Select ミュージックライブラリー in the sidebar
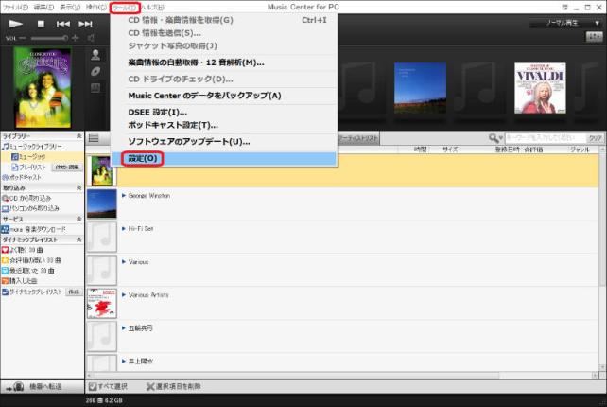 click(32, 147)
